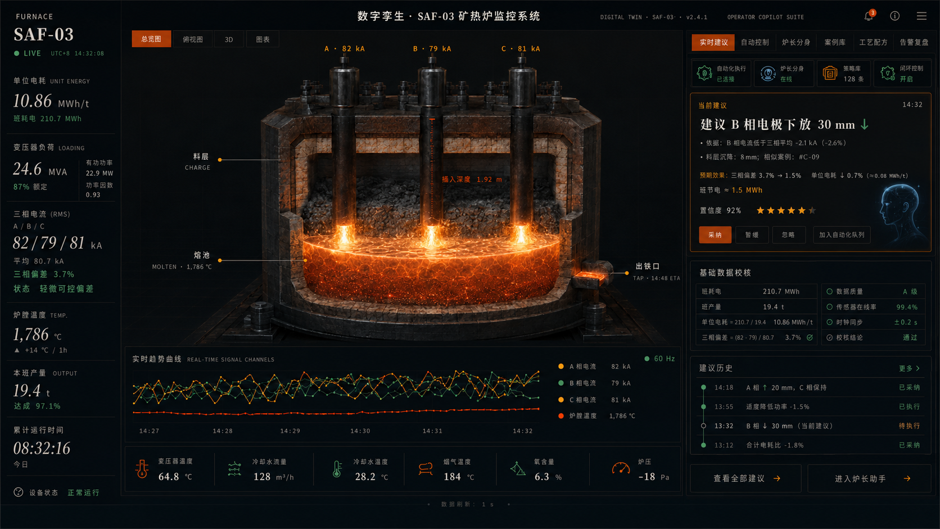940x529 pixels.
Task: Click the 策略库 library icon
Action: click(x=830, y=73)
